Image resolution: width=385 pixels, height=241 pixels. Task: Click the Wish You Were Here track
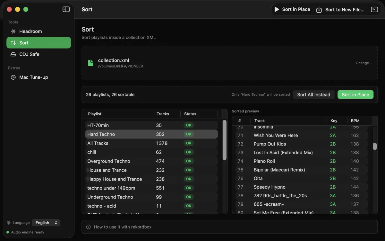pyautogui.click(x=276, y=135)
